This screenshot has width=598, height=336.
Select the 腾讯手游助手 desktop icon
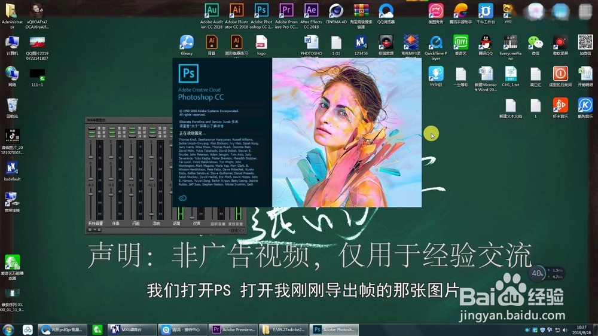click(460, 14)
